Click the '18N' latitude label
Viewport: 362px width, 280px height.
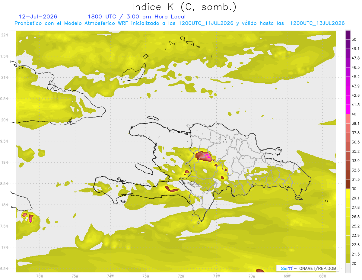click(x=5, y=205)
